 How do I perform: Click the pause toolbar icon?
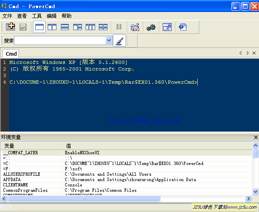pyautogui.click(x=119, y=27)
